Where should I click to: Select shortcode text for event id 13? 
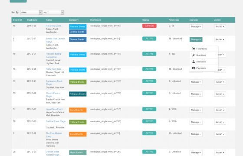(x=105, y=81)
